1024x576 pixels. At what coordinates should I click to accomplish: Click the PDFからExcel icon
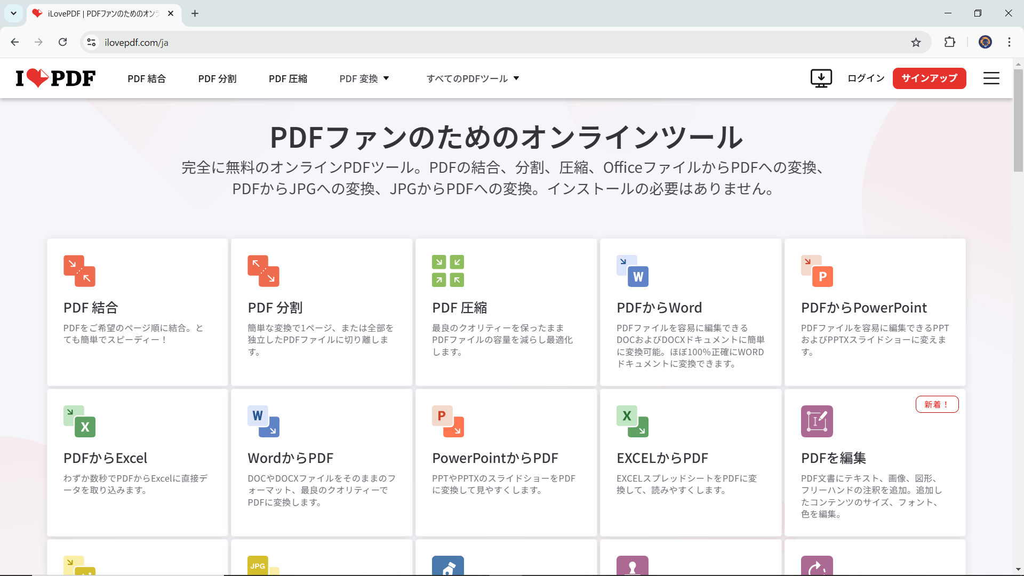tap(79, 421)
